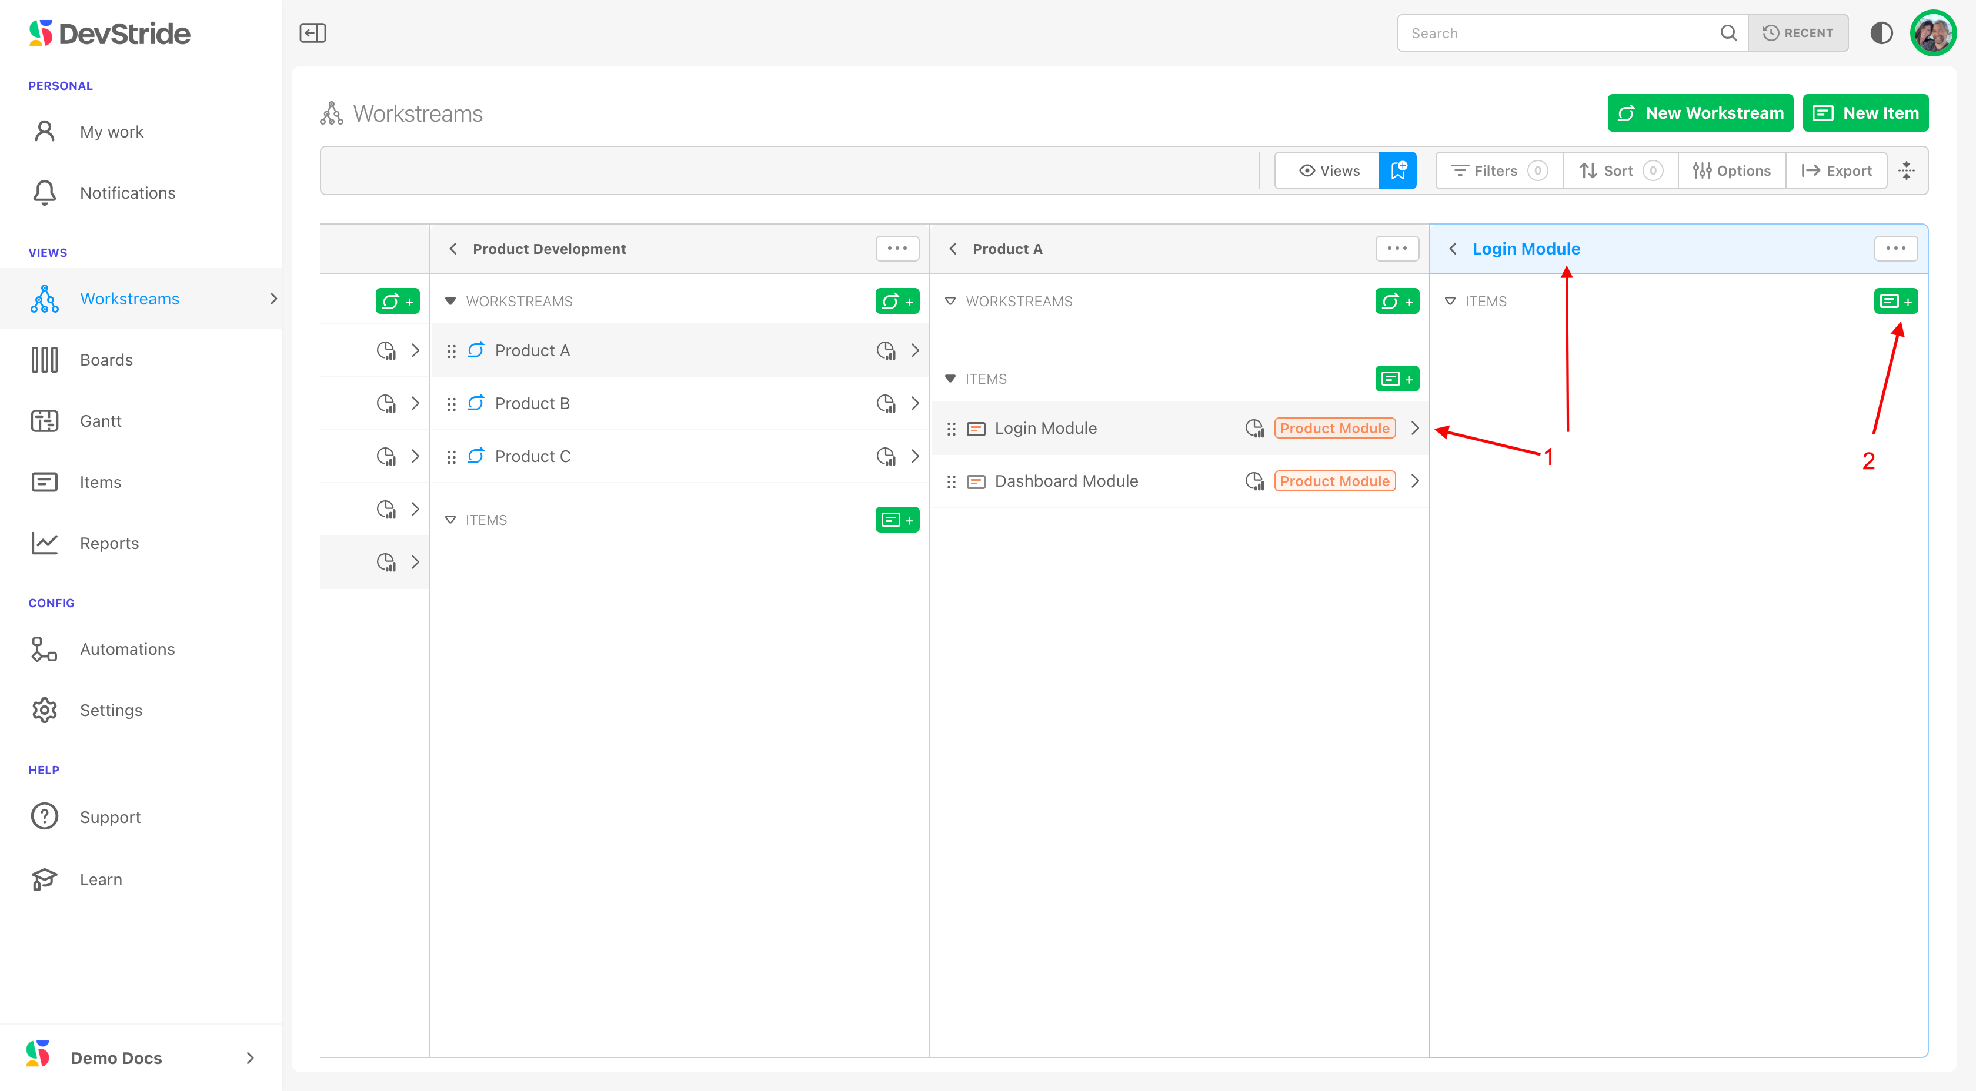Click the collapse-all arrows icon in toolbar
The height and width of the screenshot is (1091, 1976).
(1907, 170)
